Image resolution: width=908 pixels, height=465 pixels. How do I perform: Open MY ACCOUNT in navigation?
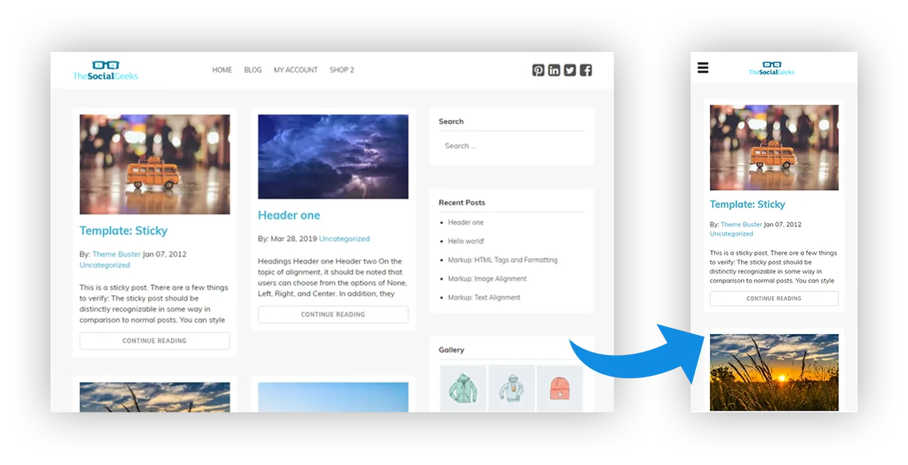coord(296,70)
